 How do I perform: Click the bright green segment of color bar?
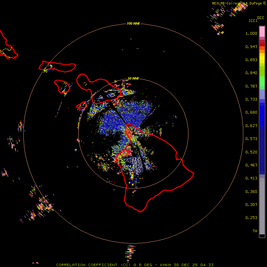pyautogui.click(x=262, y=81)
